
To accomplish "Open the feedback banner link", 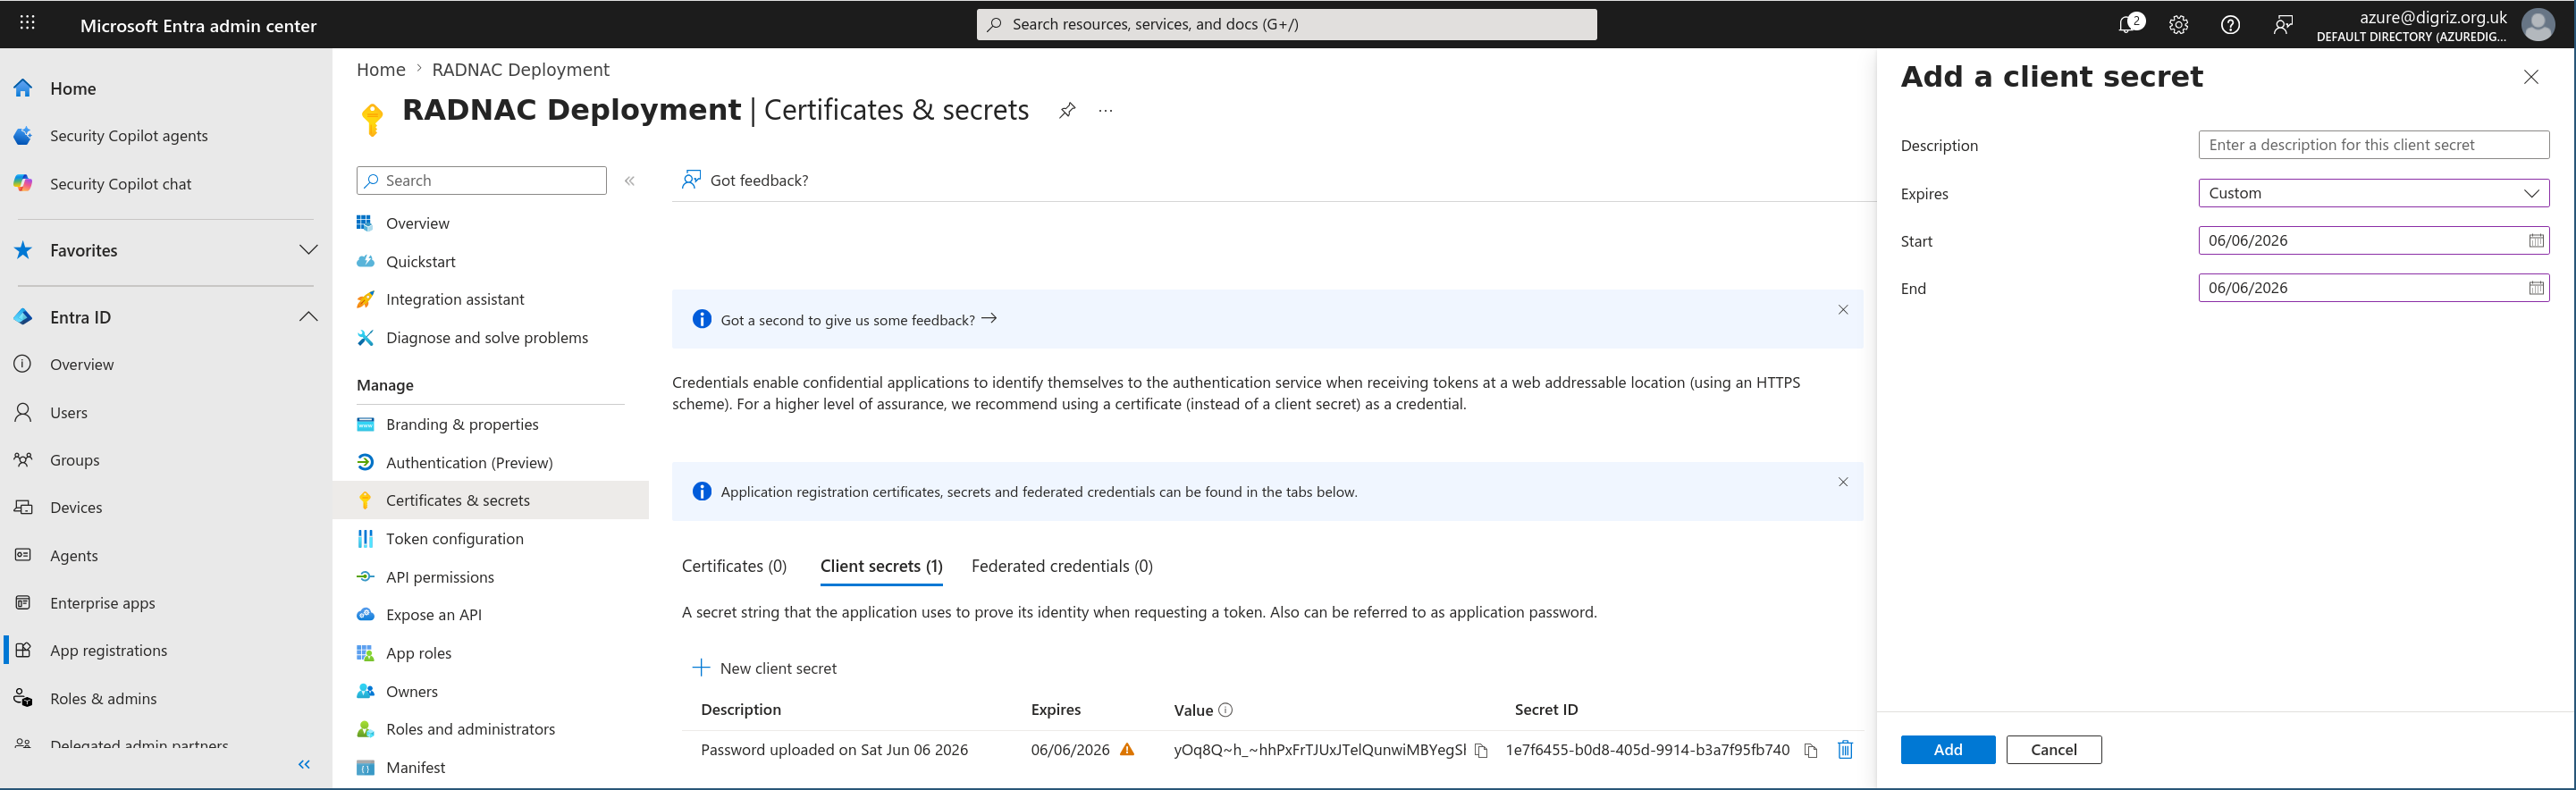I will [x=858, y=320].
